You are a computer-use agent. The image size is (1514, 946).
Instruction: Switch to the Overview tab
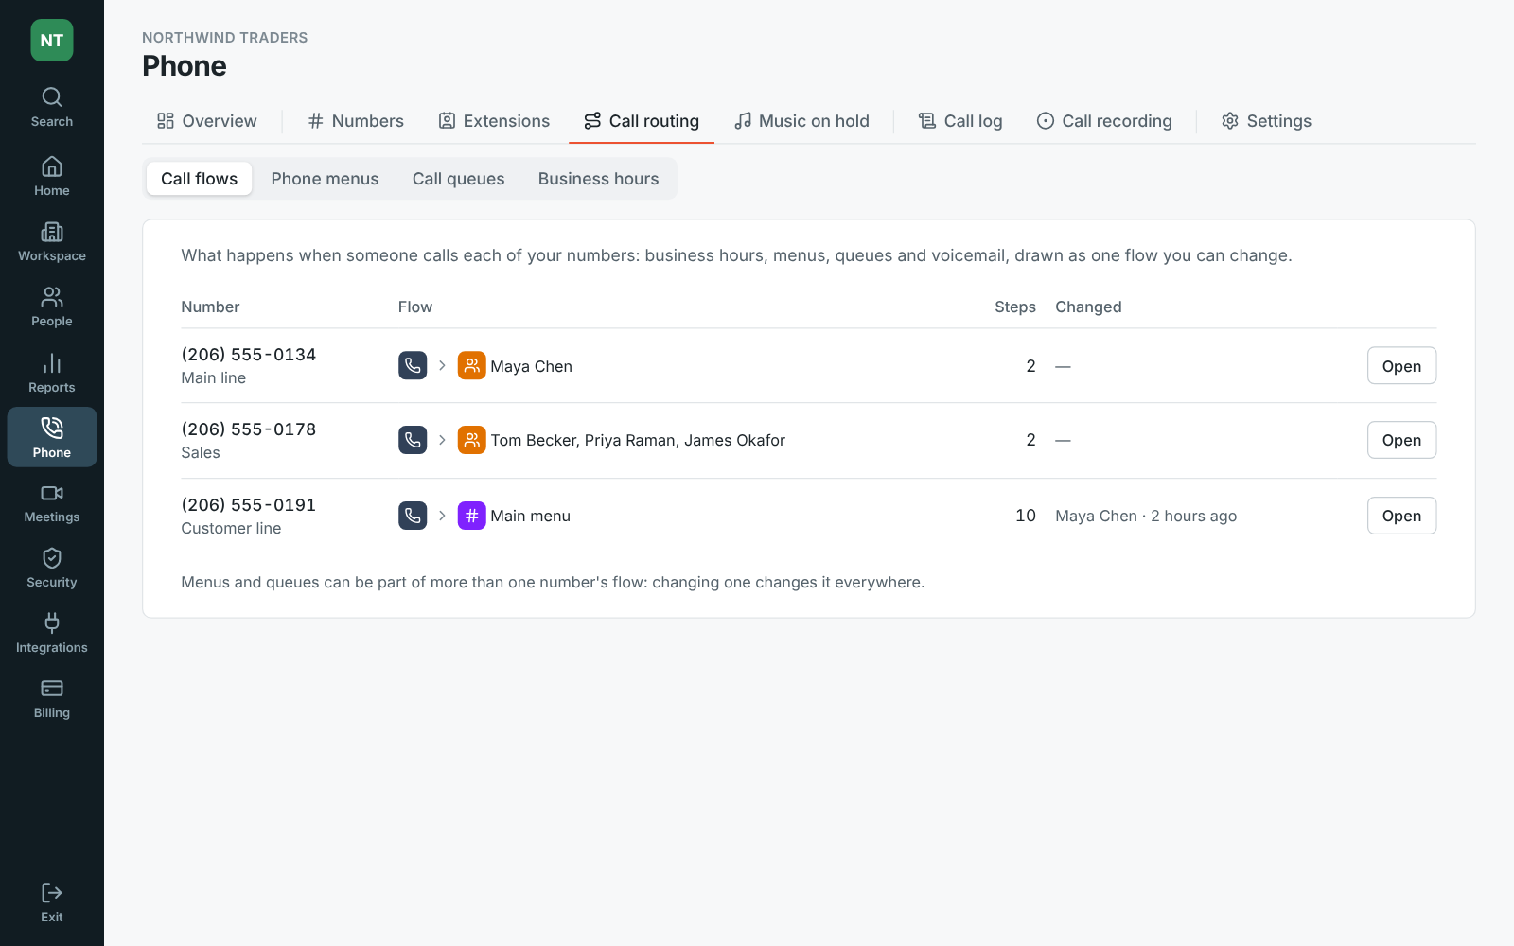pyautogui.click(x=207, y=121)
